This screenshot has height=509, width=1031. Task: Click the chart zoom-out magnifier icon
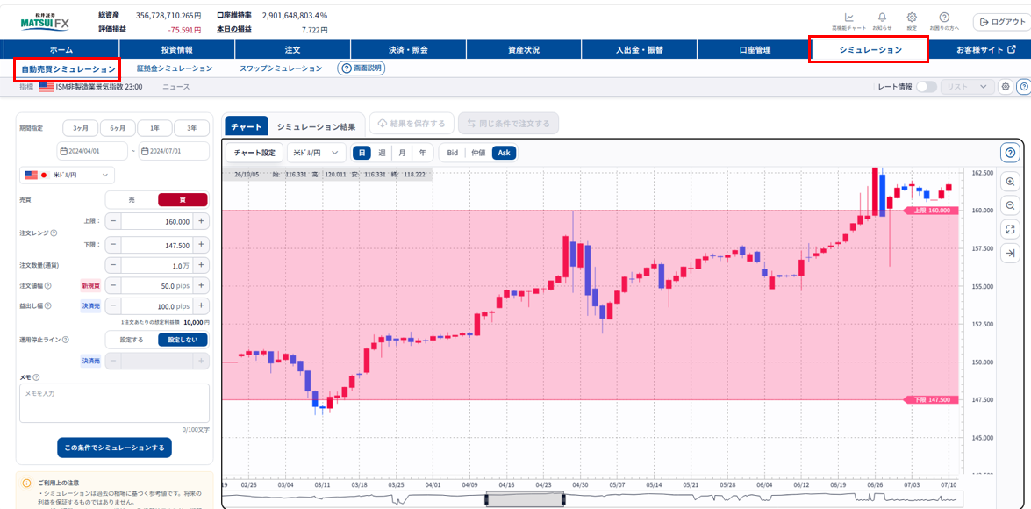[x=1010, y=205]
